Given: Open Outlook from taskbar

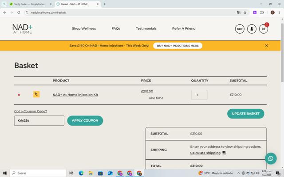Looking at the screenshot, I should 110,173.
